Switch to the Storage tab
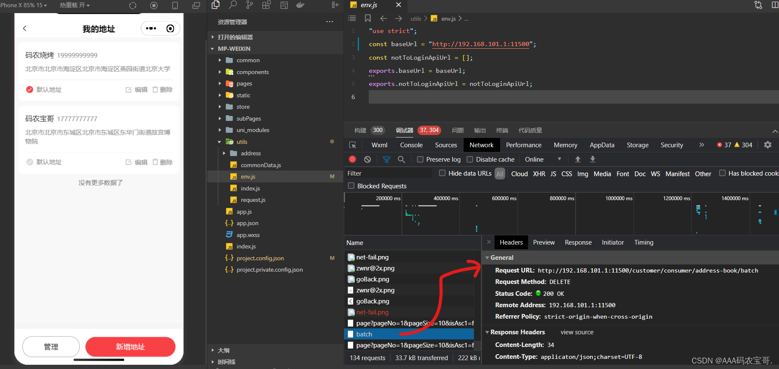Image resolution: width=779 pixels, height=369 pixels. (637, 145)
